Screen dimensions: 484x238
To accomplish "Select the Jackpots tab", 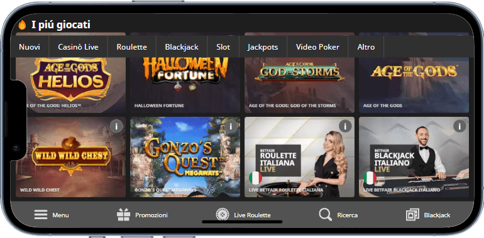I will (x=263, y=47).
